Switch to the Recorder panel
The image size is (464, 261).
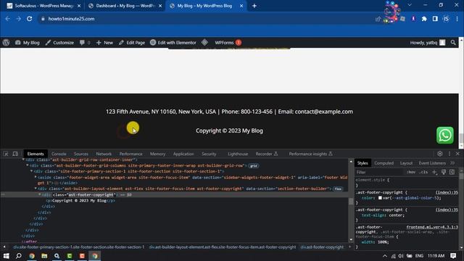coord(267,154)
